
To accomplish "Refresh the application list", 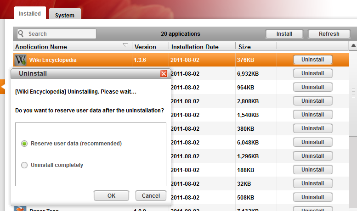I will pyautogui.click(x=329, y=34).
